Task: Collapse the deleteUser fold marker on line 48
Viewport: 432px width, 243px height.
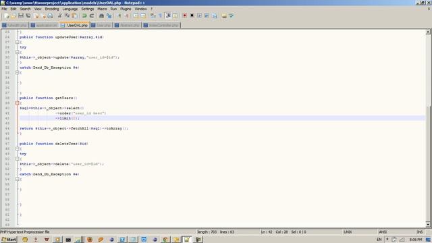Action: click(x=17, y=148)
